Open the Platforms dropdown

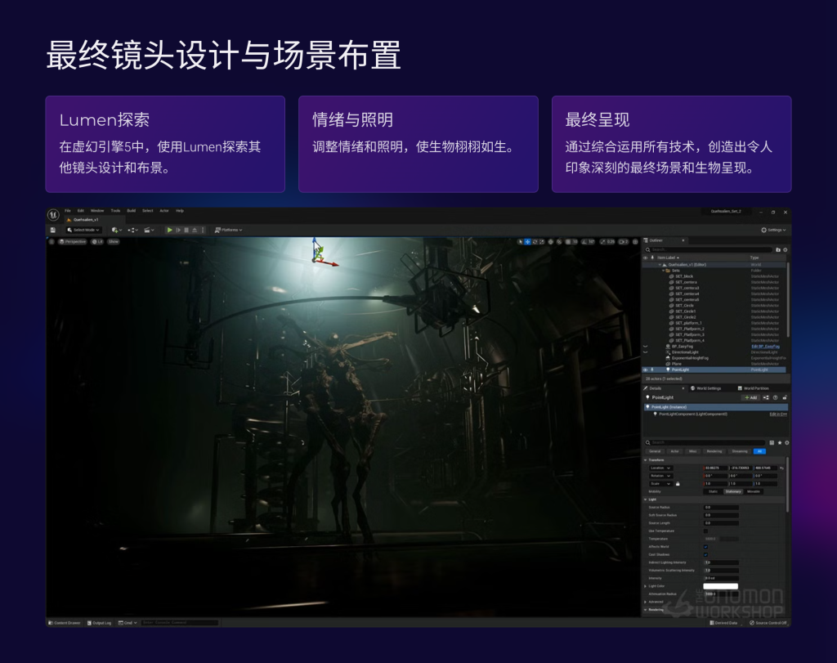click(229, 230)
